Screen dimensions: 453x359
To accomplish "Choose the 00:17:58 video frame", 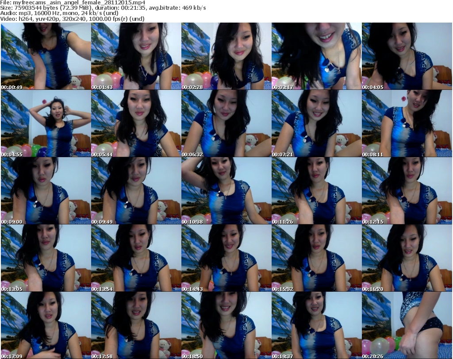I will click(136, 325).
